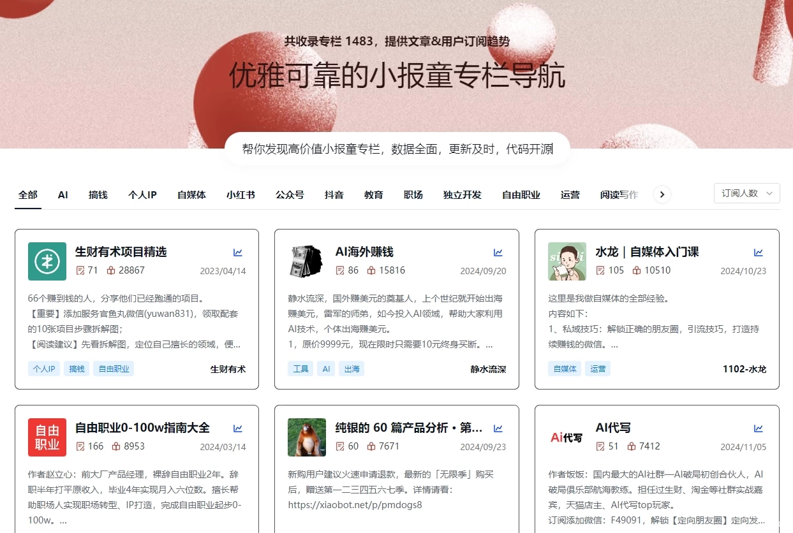
Task: Switch to the AI category tab
Action: [62, 195]
